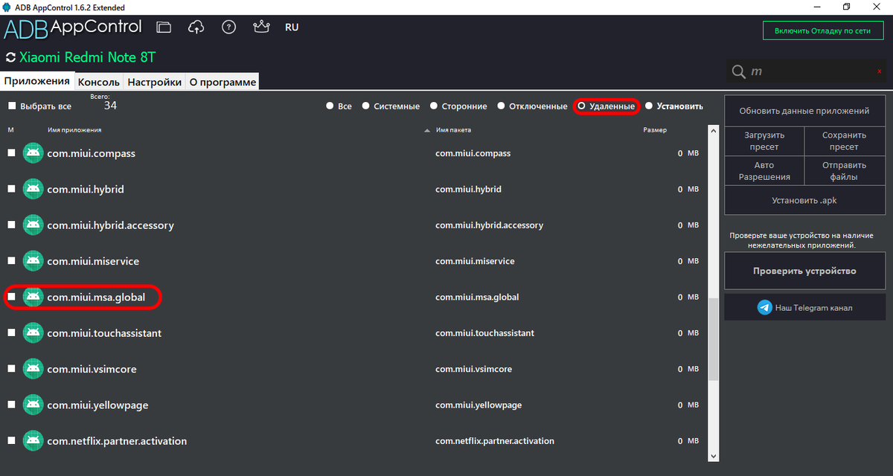Switch language with the RU button
The image size is (893, 476).
[x=292, y=27]
